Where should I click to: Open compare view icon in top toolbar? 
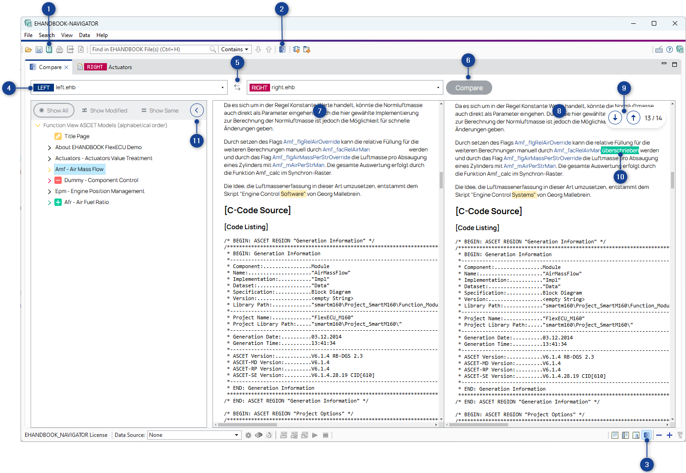pos(282,49)
